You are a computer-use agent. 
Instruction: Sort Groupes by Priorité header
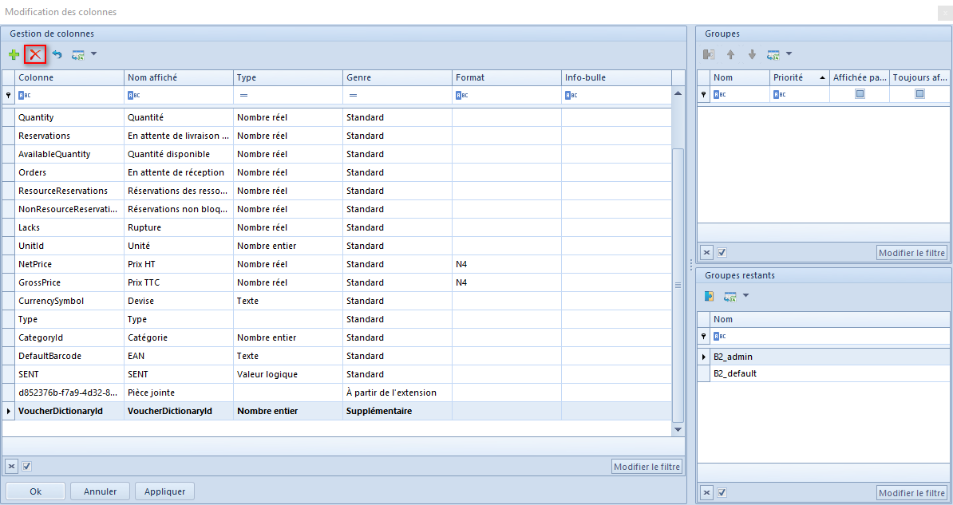[x=800, y=78]
